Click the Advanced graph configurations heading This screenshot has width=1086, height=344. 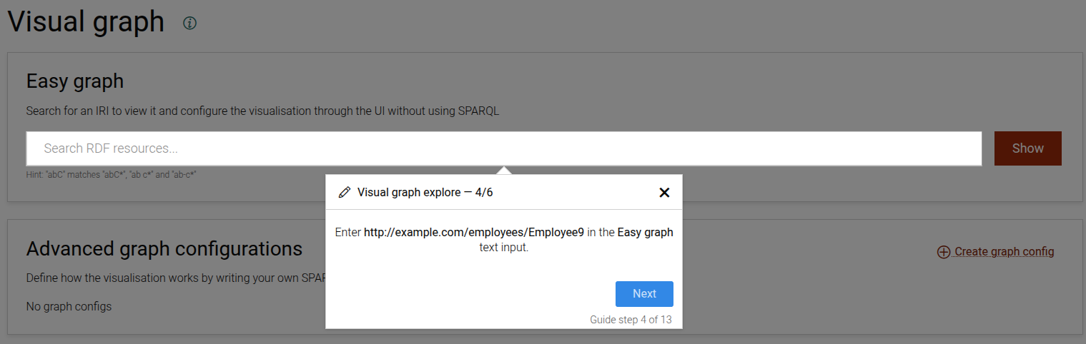(x=164, y=248)
